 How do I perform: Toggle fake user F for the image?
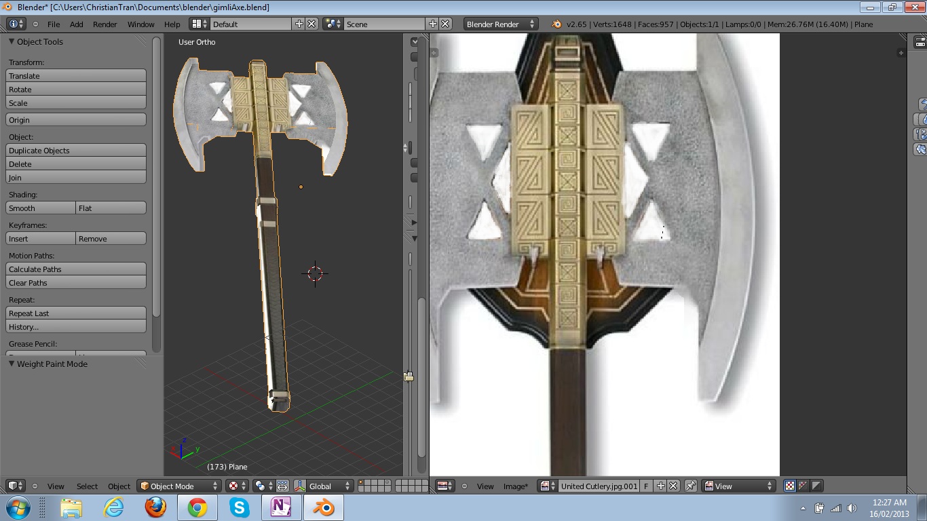(647, 486)
